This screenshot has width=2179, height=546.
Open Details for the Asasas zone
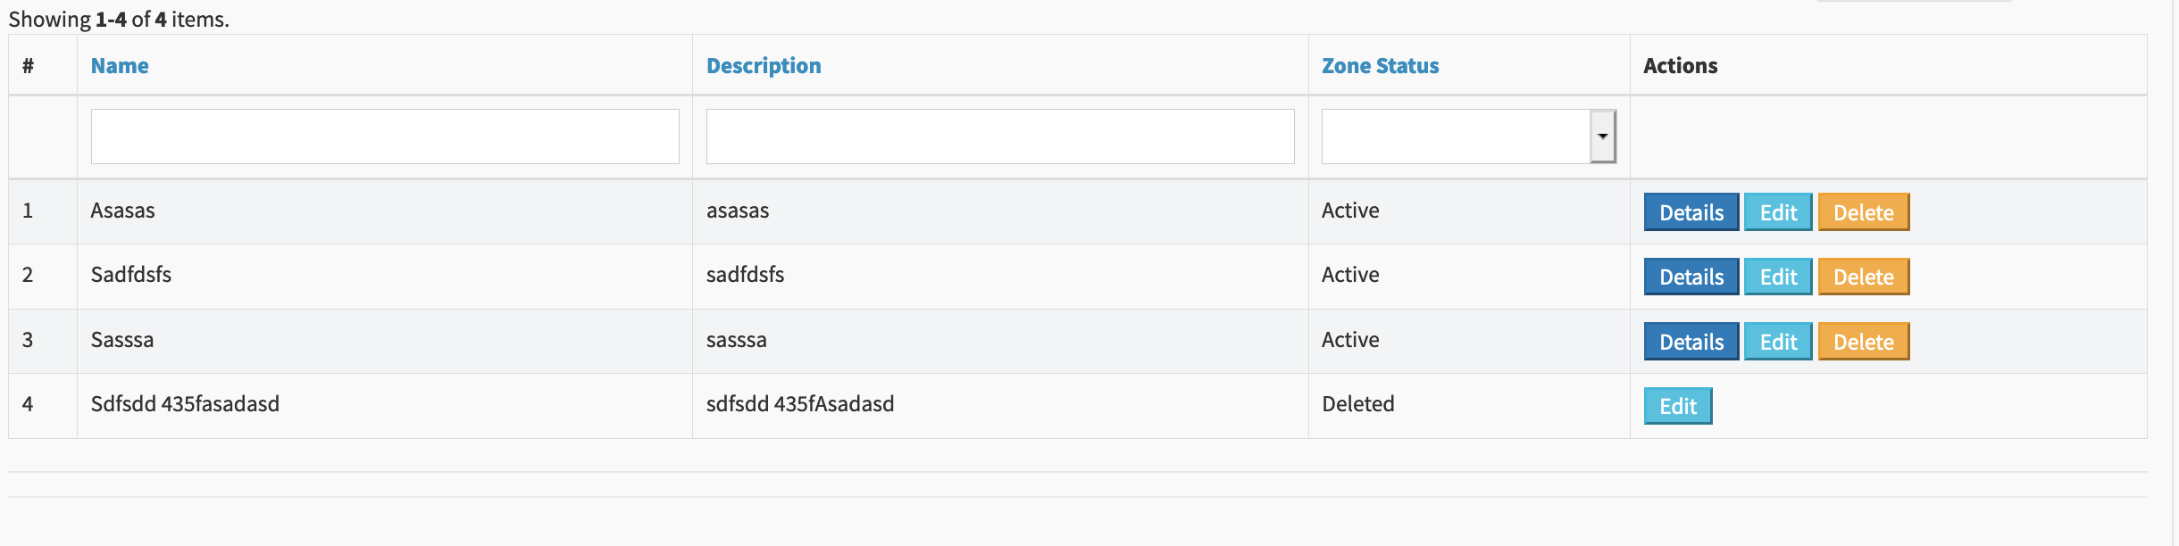pyautogui.click(x=1691, y=212)
